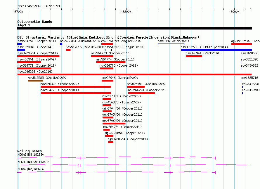Select the 46700k ruler position label
This screenshot has width=260, height=189.
point(18,12)
